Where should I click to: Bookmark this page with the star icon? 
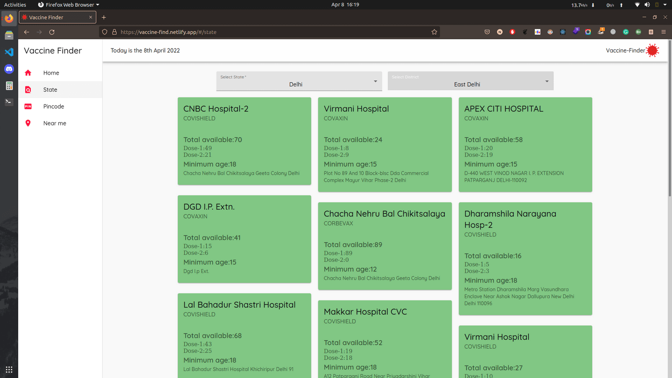tap(434, 32)
